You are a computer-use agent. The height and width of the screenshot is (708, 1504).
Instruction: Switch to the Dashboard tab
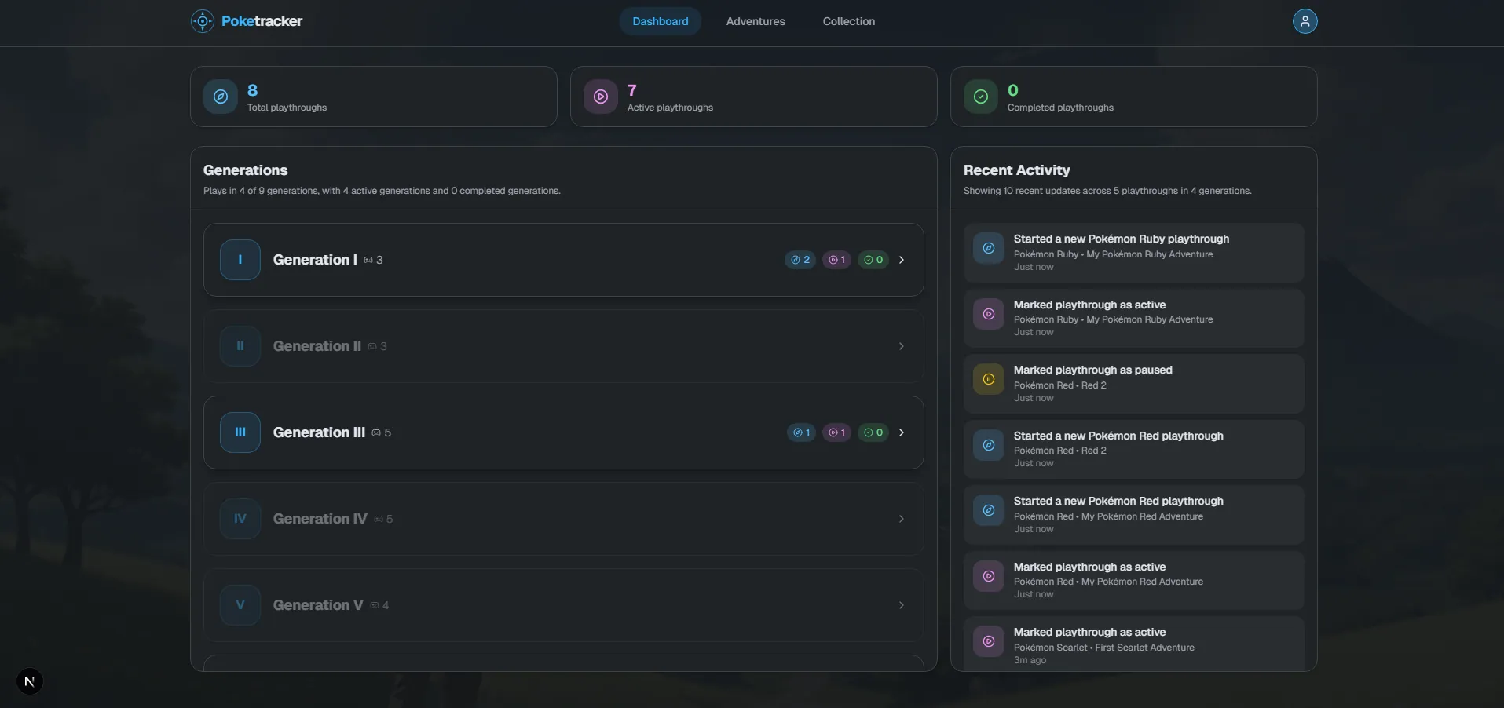tap(661, 21)
